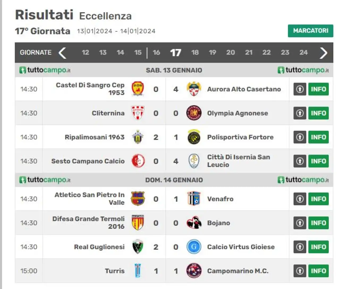Click the Aurora Alto Casertano team logo

point(194,89)
